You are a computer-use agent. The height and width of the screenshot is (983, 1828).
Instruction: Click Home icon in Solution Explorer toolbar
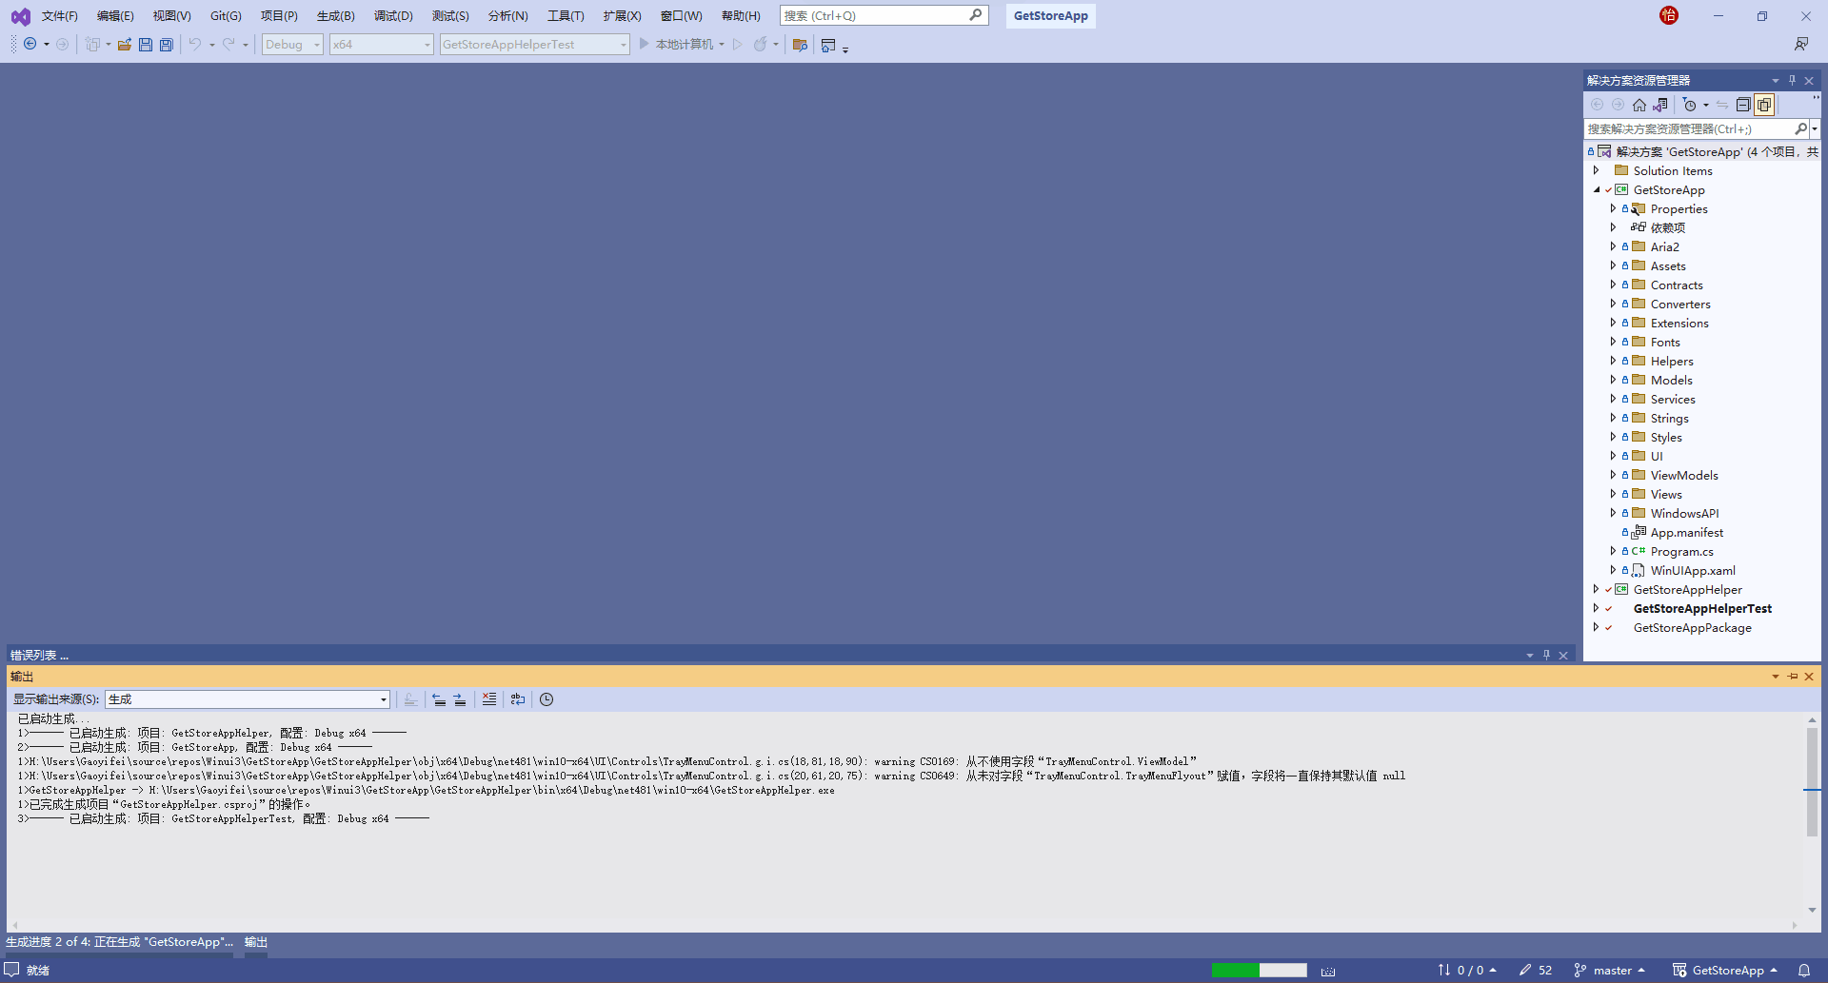tap(1639, 105)
